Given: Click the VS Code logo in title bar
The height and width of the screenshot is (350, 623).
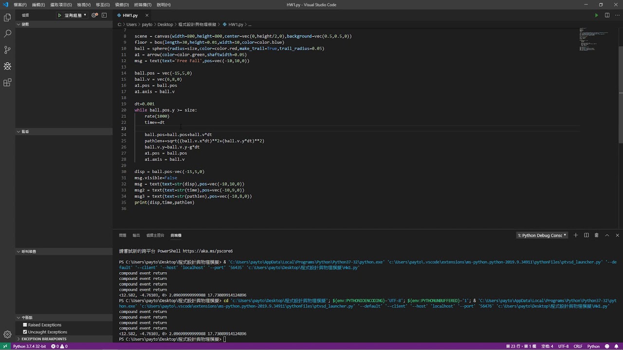Looking at the screenshot, I should [5, 4].
